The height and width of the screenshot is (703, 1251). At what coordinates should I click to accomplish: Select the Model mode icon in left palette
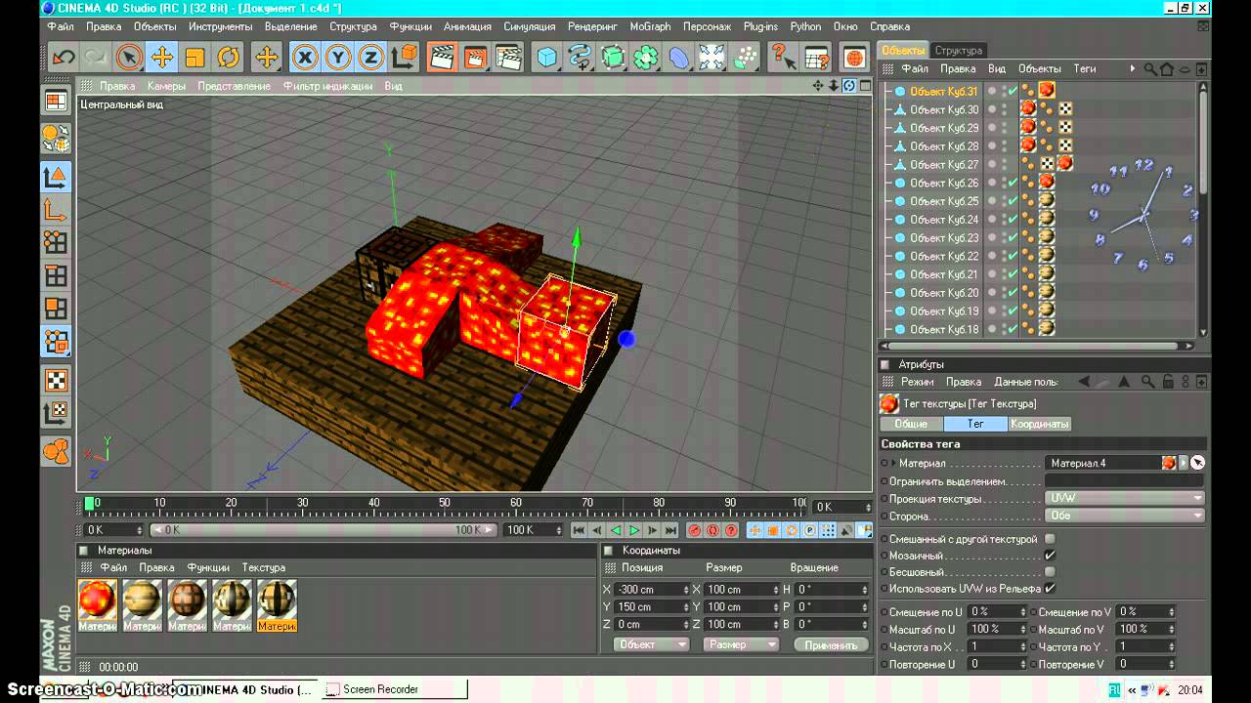pos(56,178)
